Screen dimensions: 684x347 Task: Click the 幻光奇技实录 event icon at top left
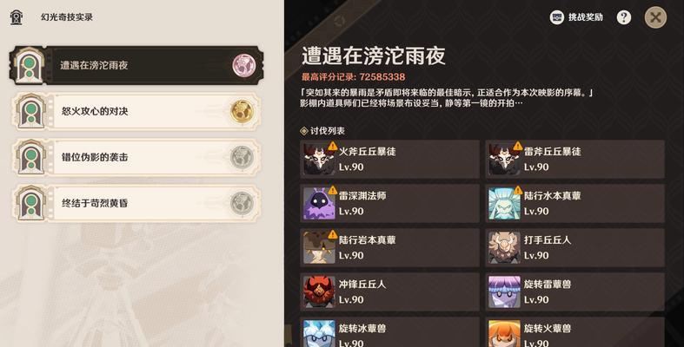17,17
